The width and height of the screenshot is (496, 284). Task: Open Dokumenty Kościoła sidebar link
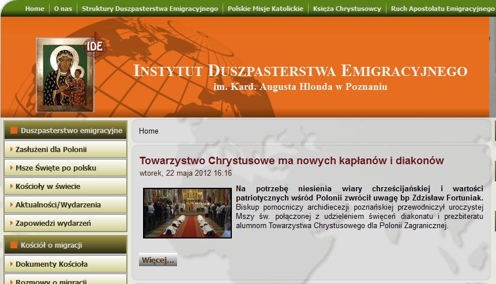[x=51, y=264]
